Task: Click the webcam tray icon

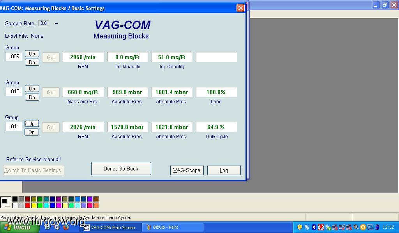Action: point(356,227)
